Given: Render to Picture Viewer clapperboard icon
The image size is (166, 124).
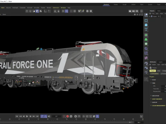Looking at the screenshot, I should coord(133,11).
